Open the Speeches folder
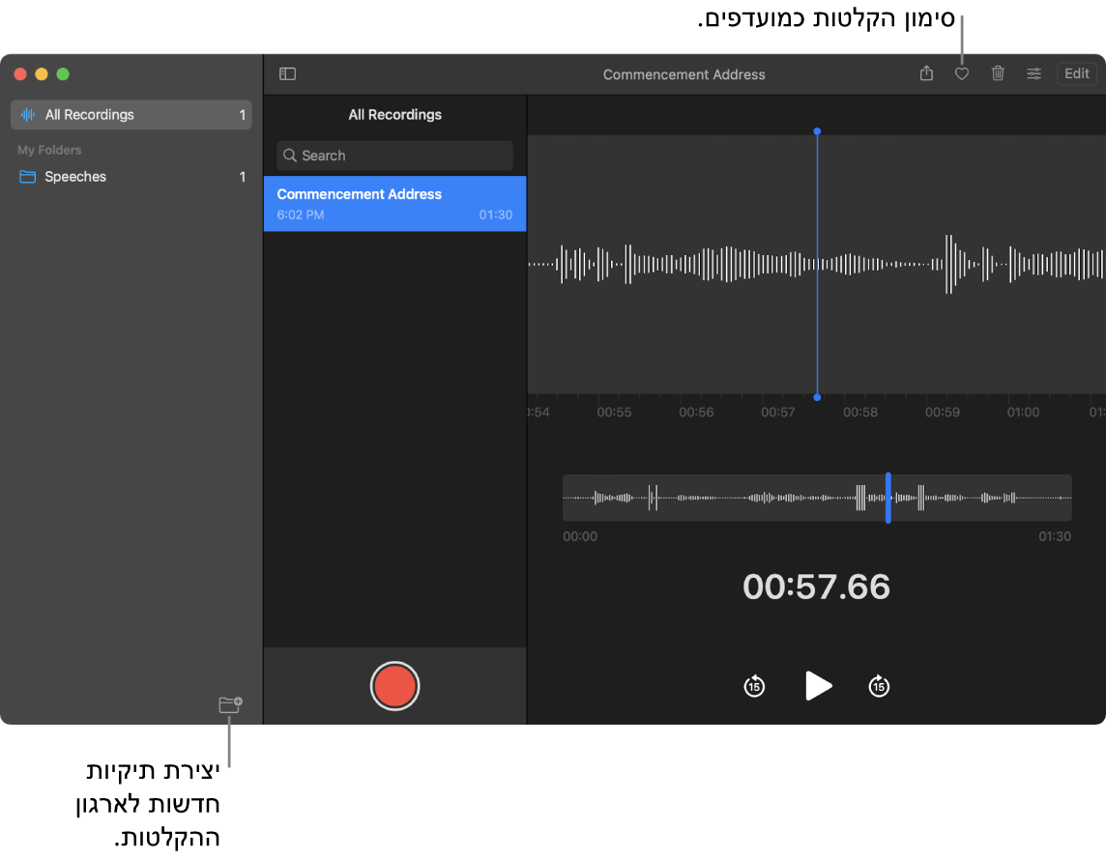This screenshot has width=1106, height=858. (x=77, y=177)
